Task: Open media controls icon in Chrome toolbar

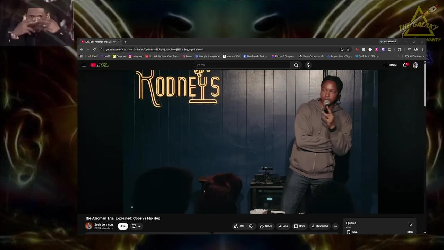Action: 409,49
